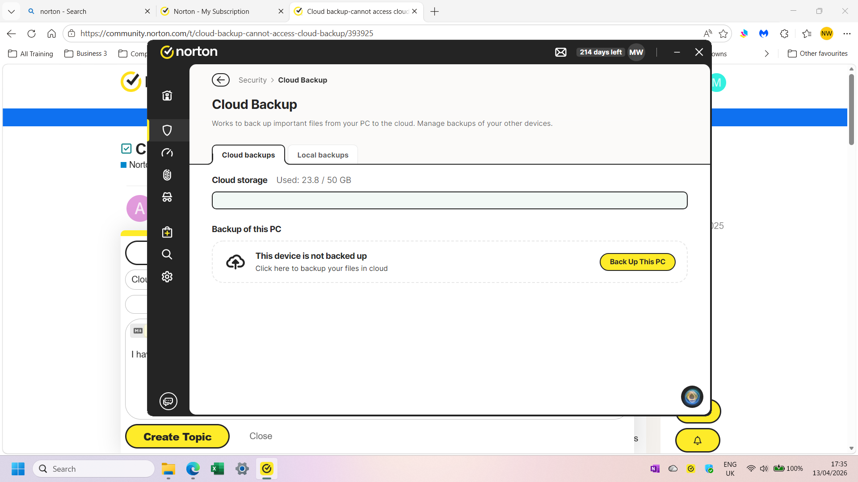
Task: Click the MW account avatar in Norton
Action: [636, 52]
